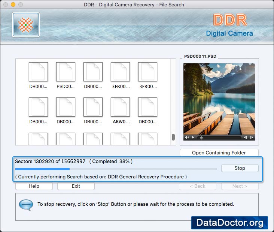Step the preview one frame forward

click(x=252, y=137)
